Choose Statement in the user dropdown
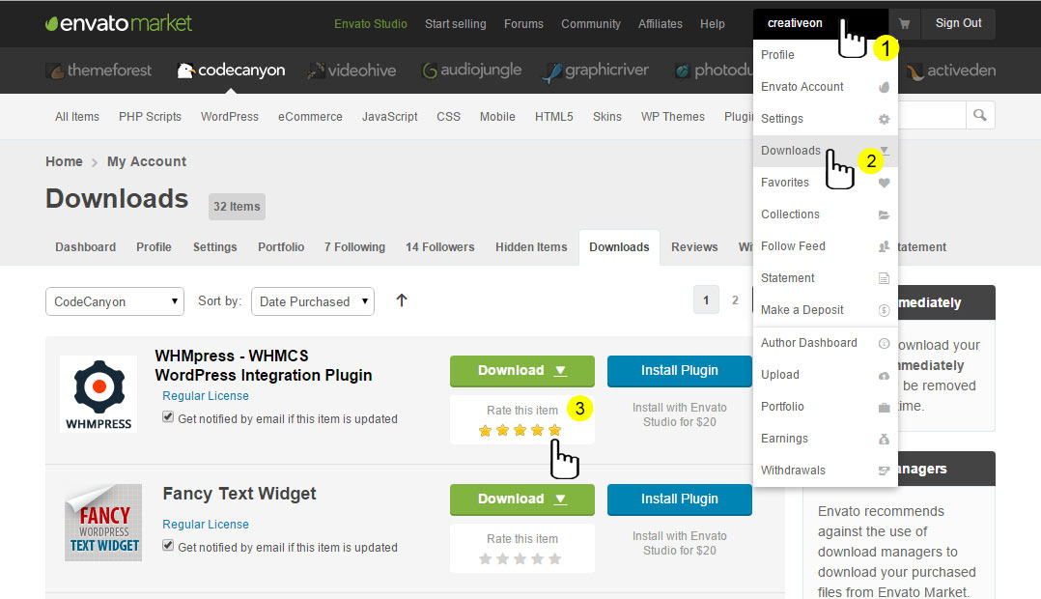This screenshot has width=1041, height=599. click(x=826, y=278)
